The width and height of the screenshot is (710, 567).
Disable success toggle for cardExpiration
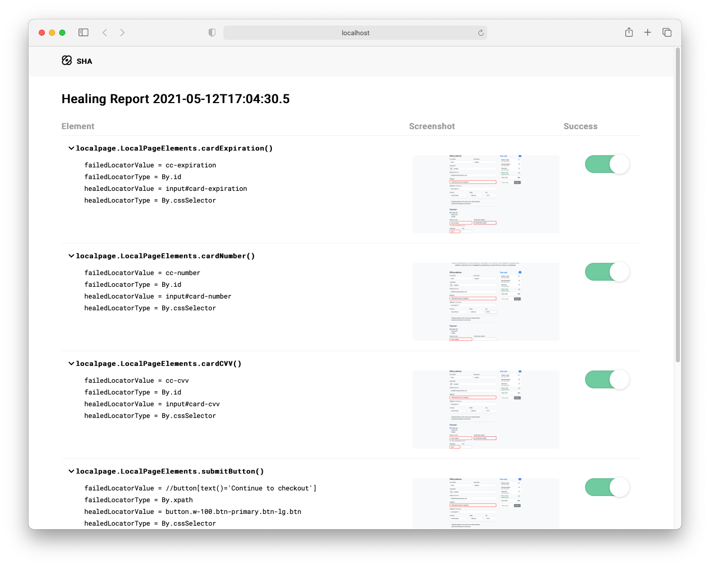click(607, 164)
